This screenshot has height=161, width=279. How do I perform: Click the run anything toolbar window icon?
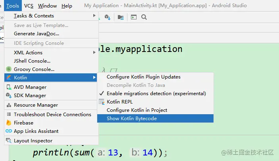tap(134, 17)
